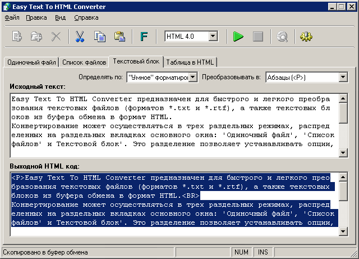Open the Правка menu

point(36,17)
